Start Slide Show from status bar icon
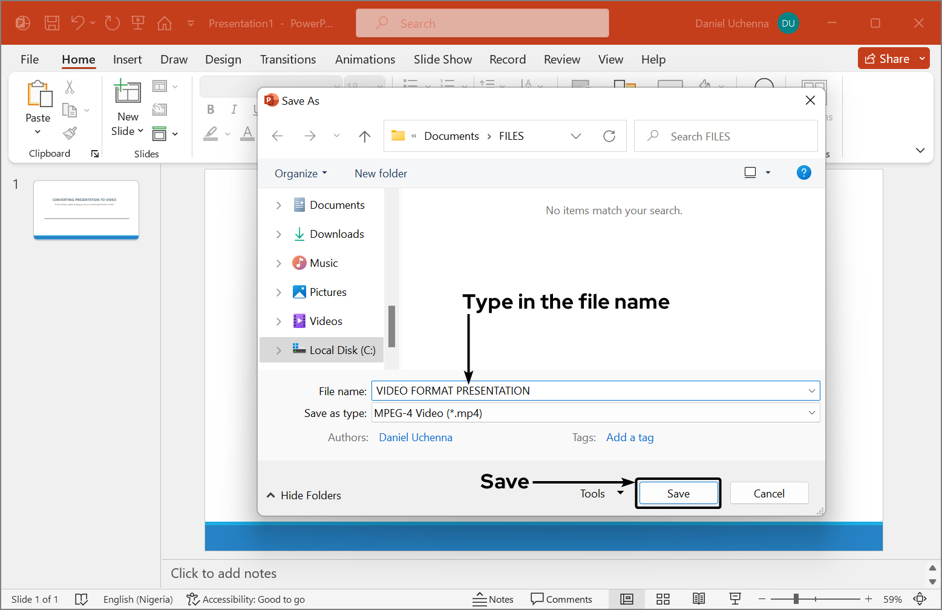This screenshot has height=610, width=942. [734, 599]
